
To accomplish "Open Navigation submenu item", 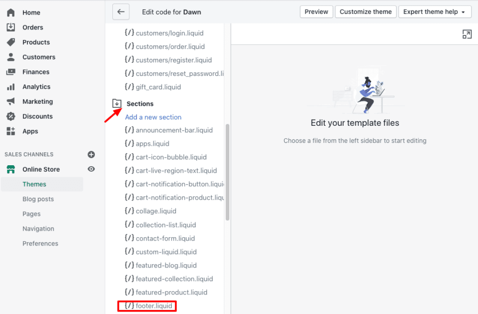I will pyautogui.click(x=38, y=229).
